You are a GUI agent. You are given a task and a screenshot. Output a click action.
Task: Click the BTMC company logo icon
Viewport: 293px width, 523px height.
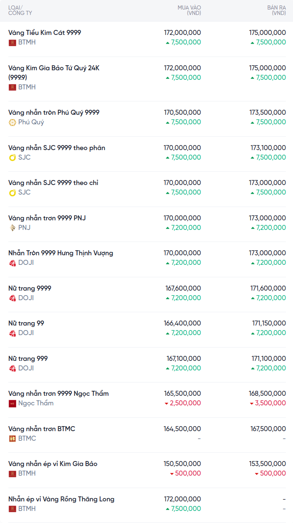point(12,439)
